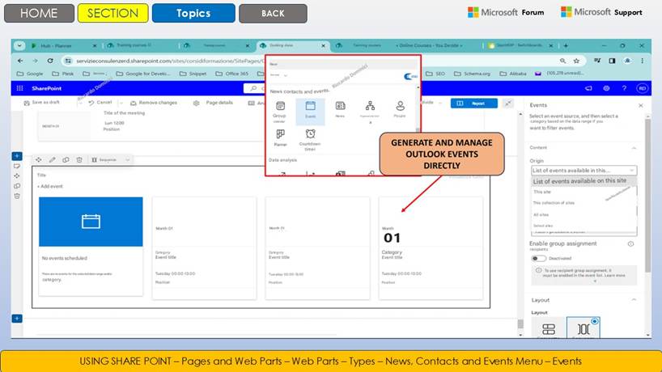The width and height of the screenshot is (662, 372).
Task: Choose the first layout option tile
Action: (549, 328)
